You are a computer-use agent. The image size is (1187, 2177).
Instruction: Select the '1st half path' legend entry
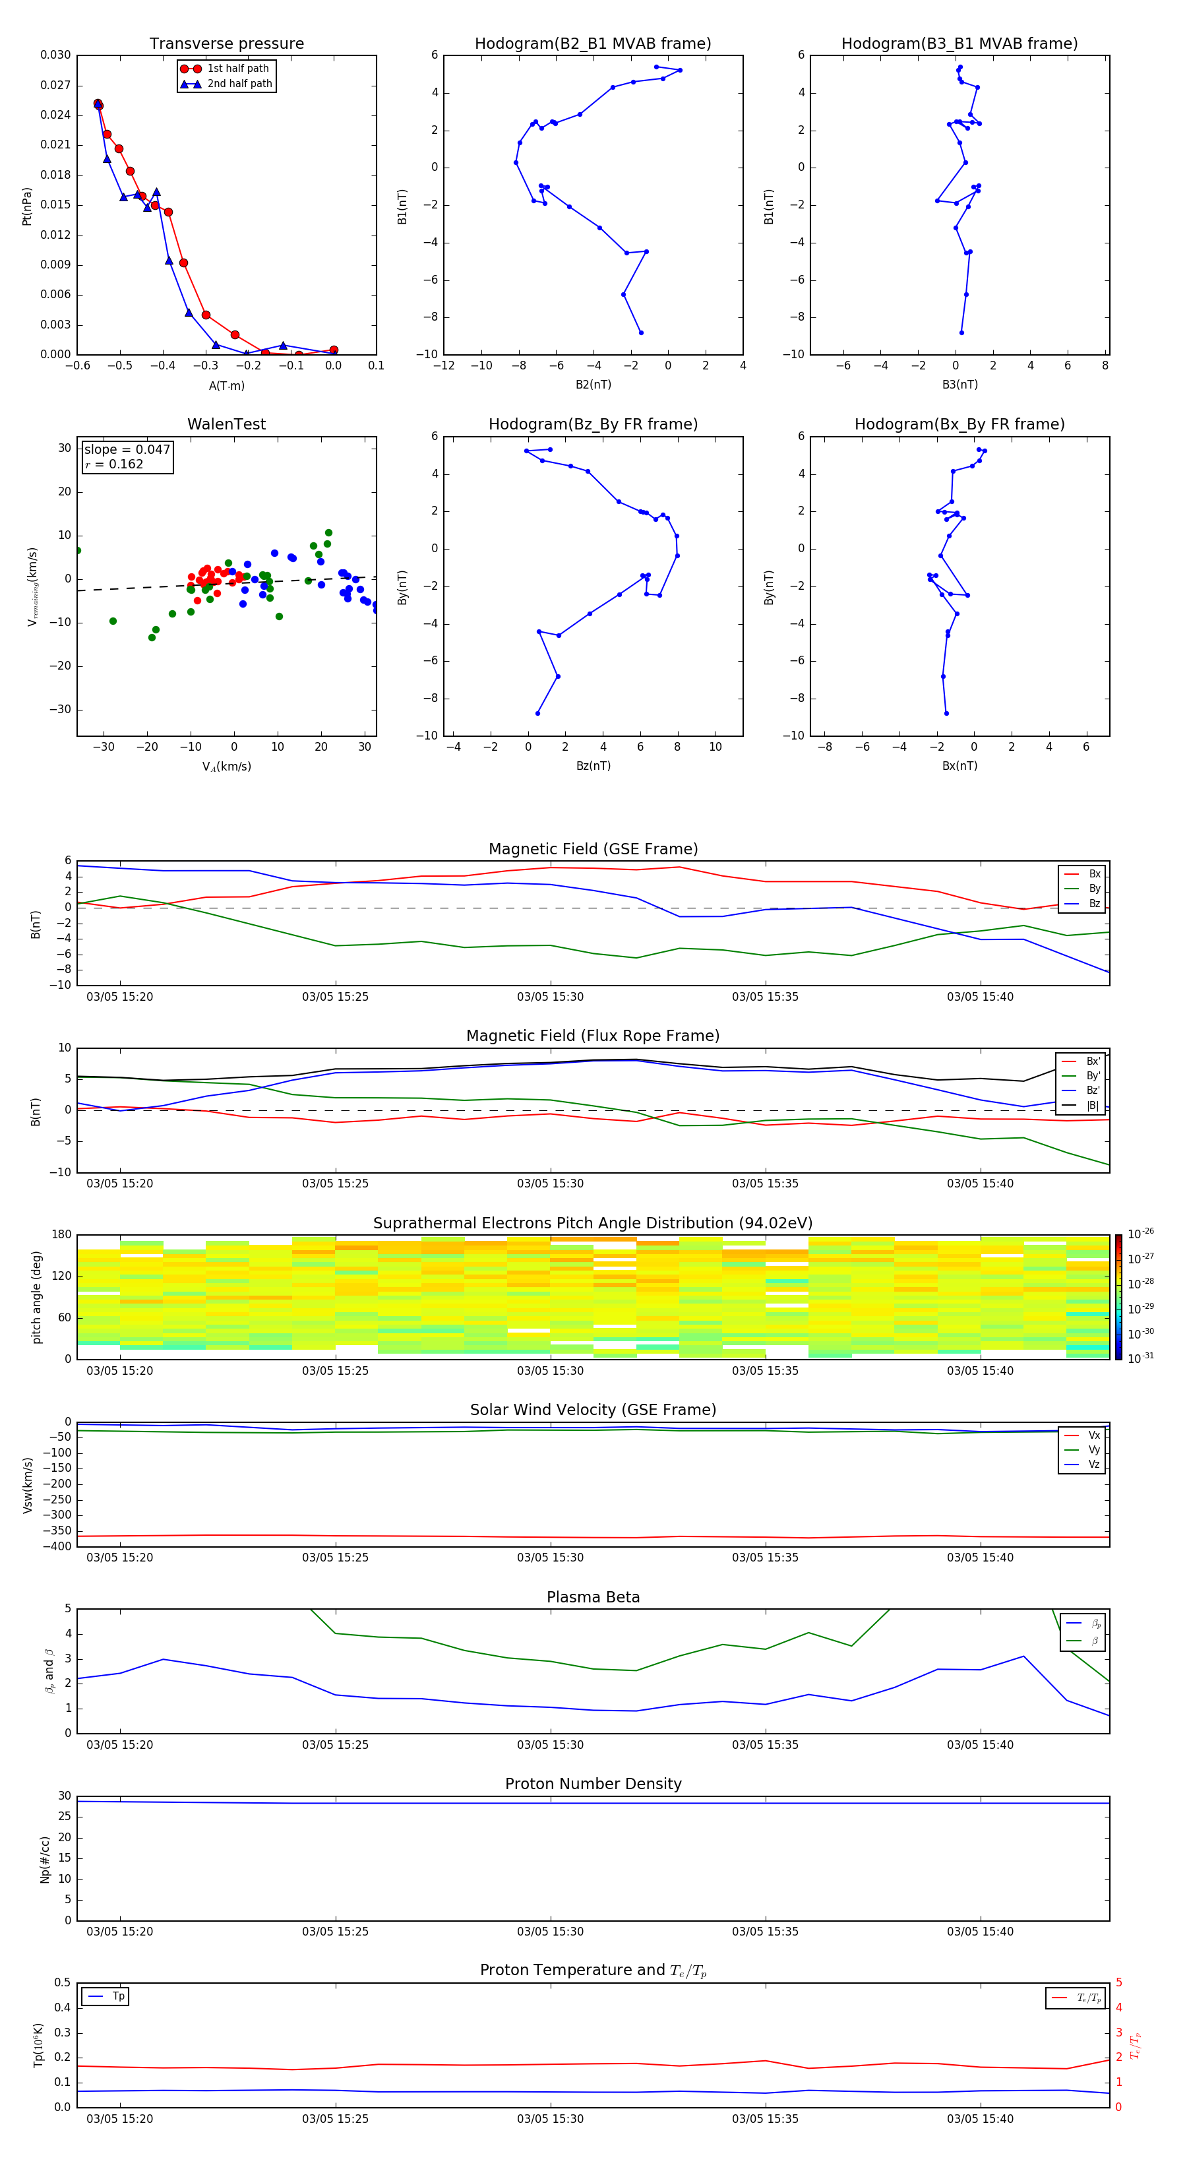[226, 69]
